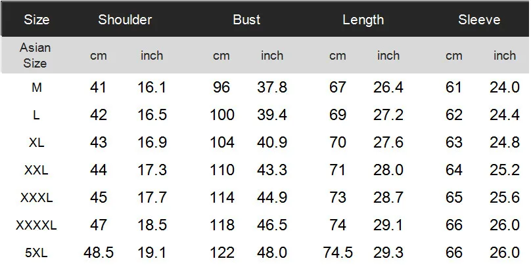Click the 27.2 length inch value
The height and width of the screenshot is (267, 531).
pyautogui.click(x=388, y=115)
